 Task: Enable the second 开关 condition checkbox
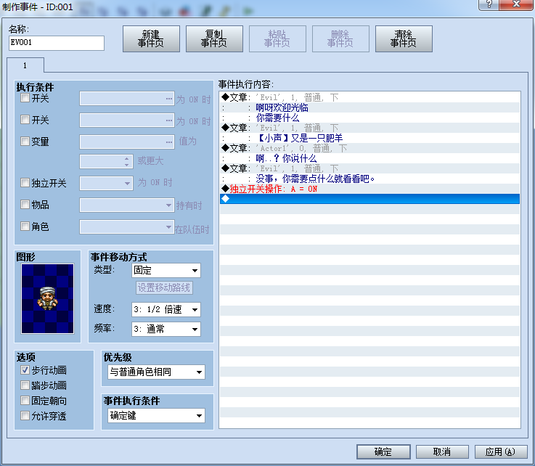[25, 120]
